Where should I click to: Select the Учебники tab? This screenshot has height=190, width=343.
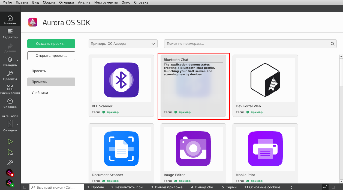pyautogui.click(x=40, y=93)
